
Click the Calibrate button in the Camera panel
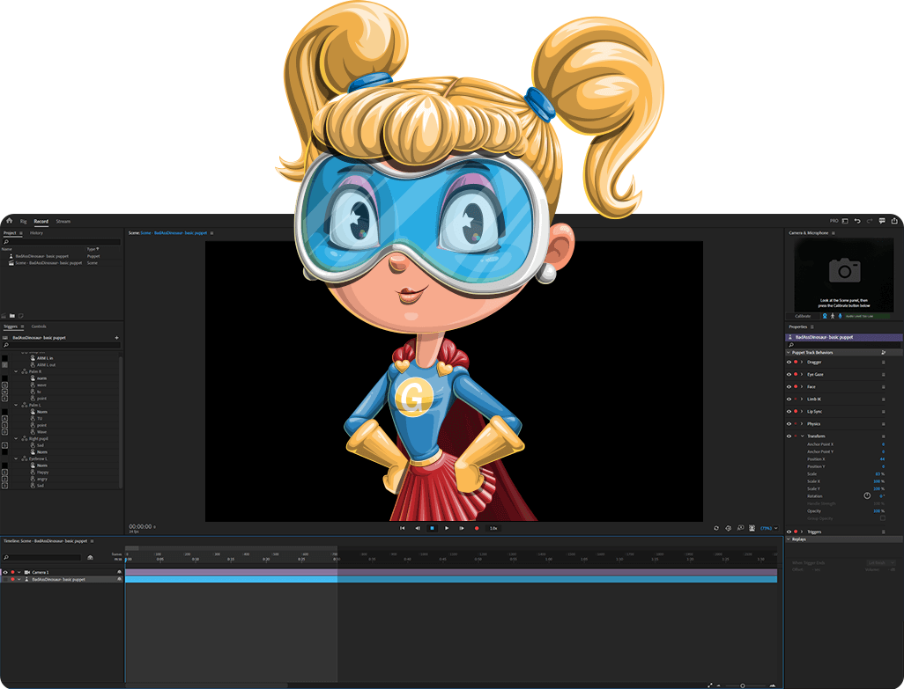pyautogui.click(x=803, y=316)
